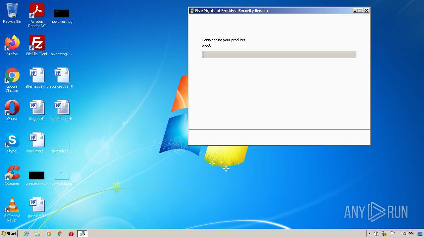Click the Start button

click(x=9, y=234)
